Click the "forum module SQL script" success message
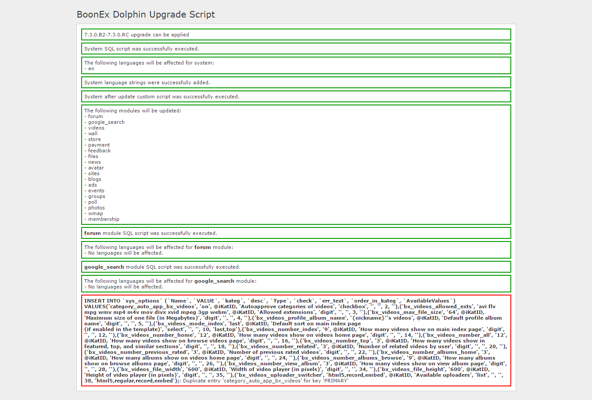The height and width of the screenshot is (400, 592). point(151,233)
